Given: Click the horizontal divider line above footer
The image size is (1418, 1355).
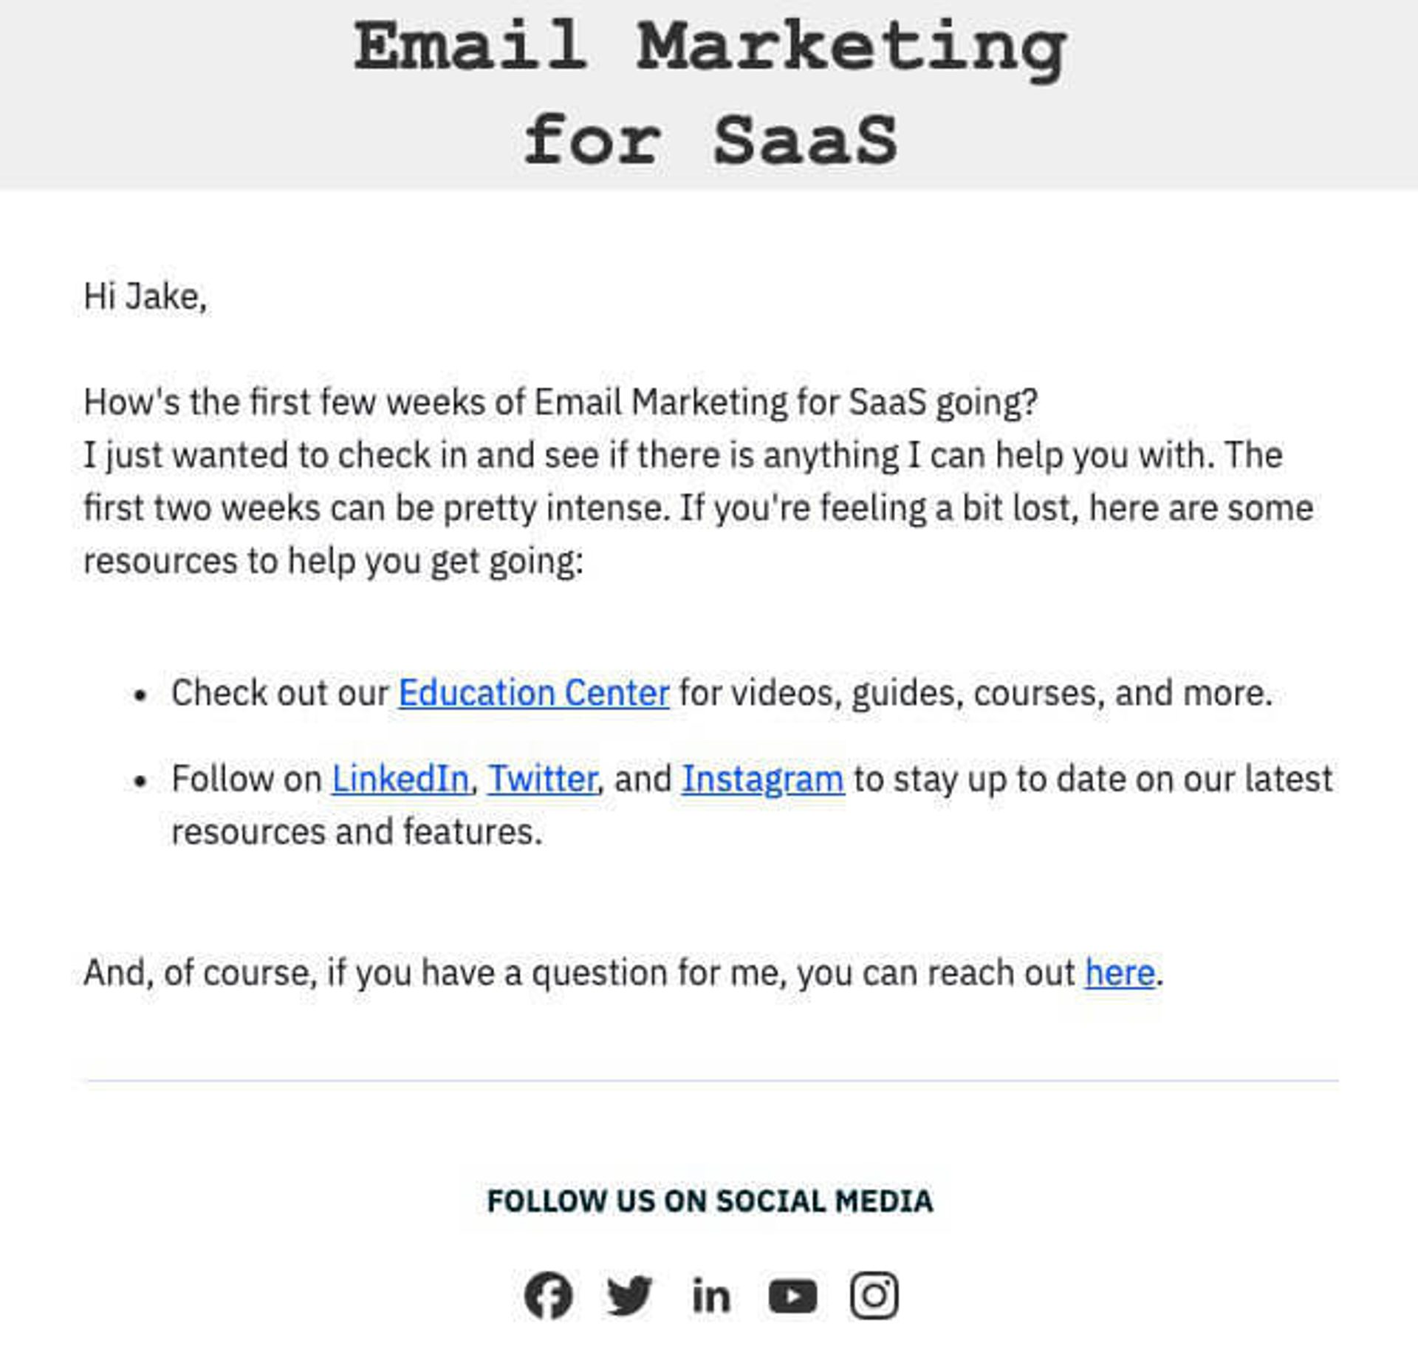Looking at the screenshot, I should click(x=710, y=1080).
